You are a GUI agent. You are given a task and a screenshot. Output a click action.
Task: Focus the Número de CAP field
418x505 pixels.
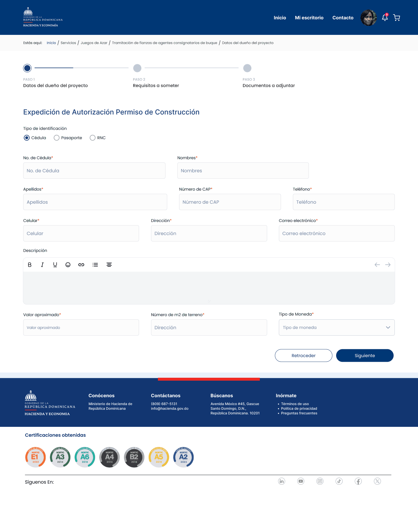coord(230,202)
